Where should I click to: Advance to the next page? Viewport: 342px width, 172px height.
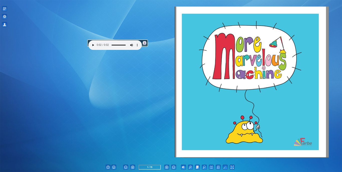167,167
